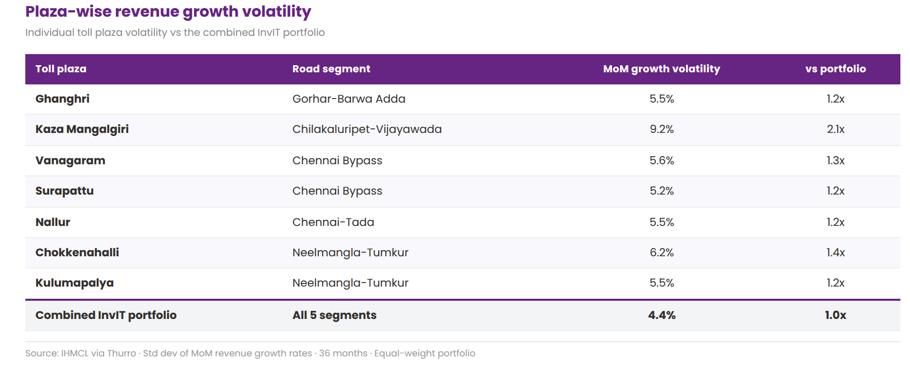Image resolution: width=910 pixels, height=368 pixels.
Task: Click the 2.1x vs portfolio value
Action: click(836, 129)
